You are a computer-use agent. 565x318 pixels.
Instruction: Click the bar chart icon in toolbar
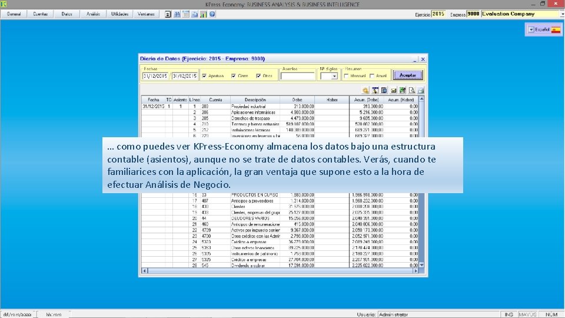pos(204,14)
